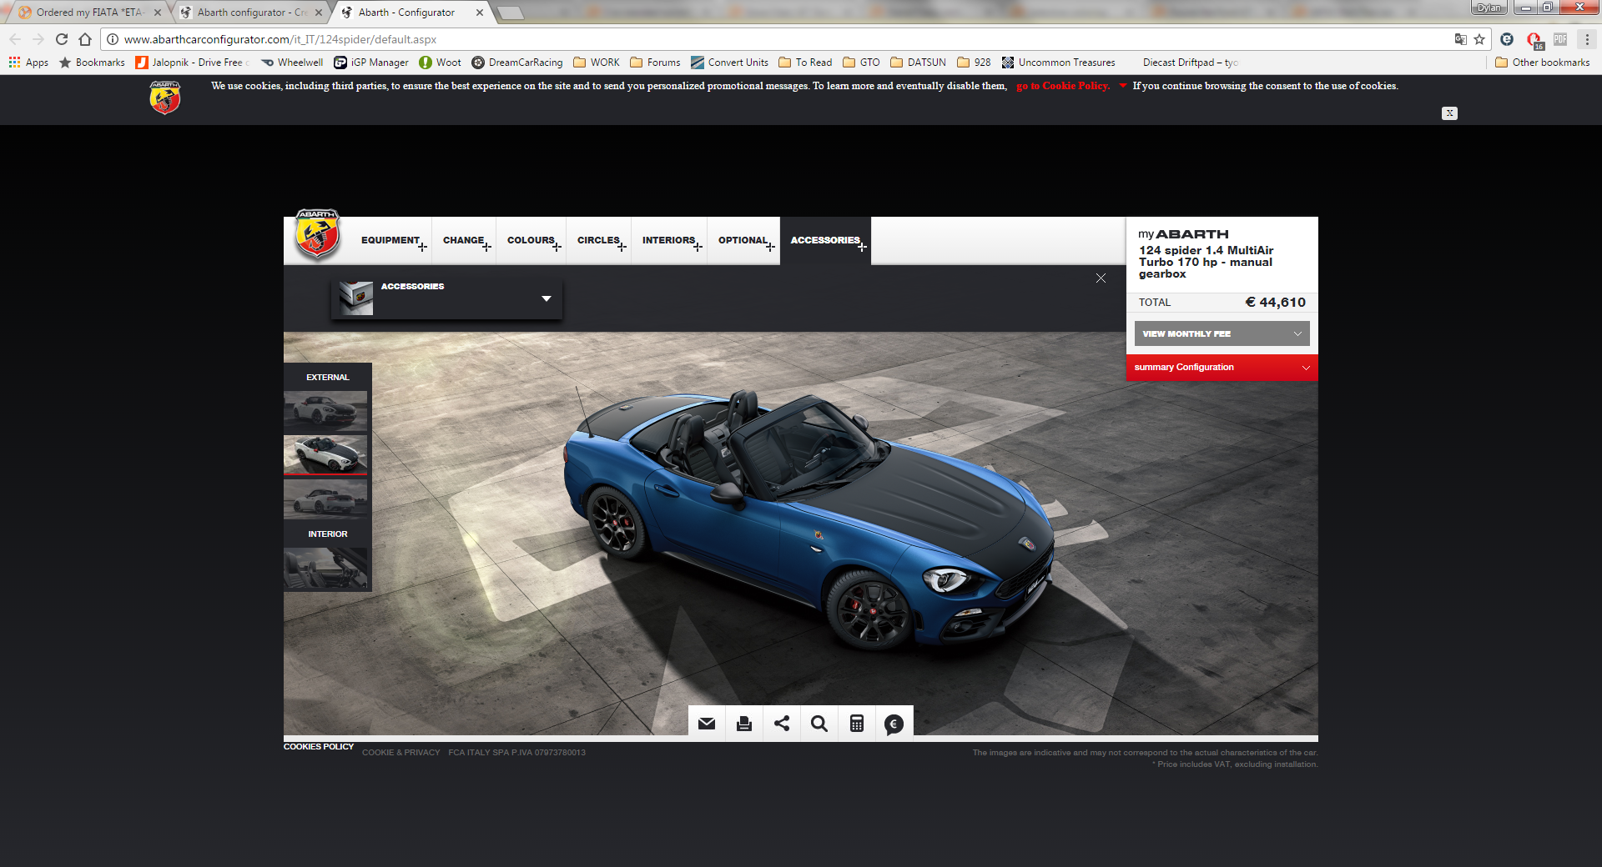Switch to the COLOURS tab

click(531, 240)
